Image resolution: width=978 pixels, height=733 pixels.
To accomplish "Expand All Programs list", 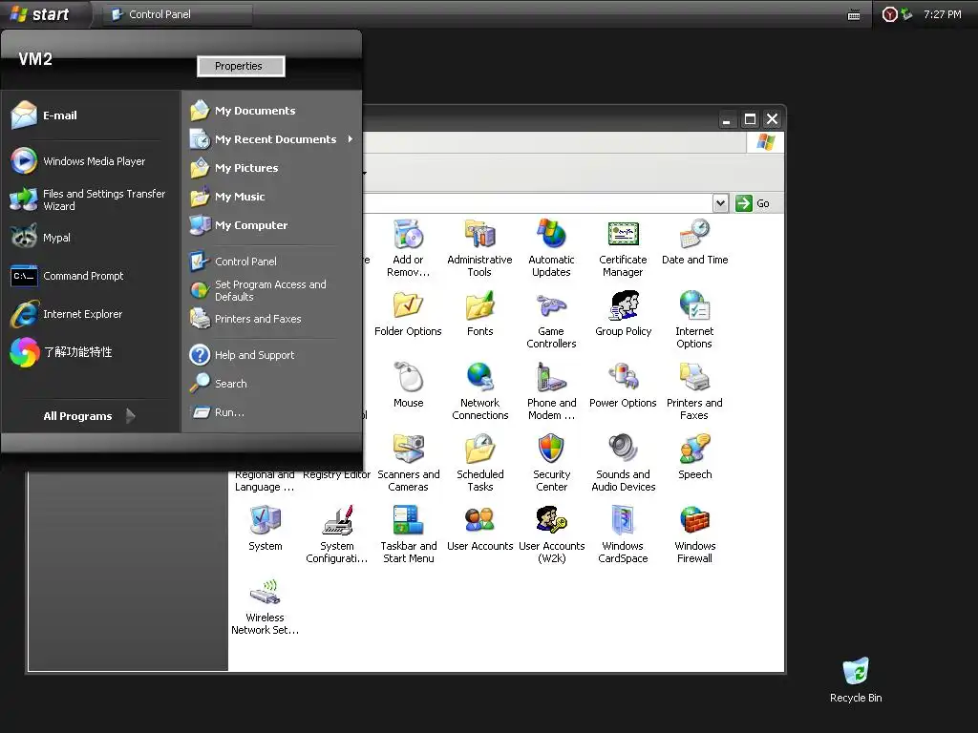I will tap(87, 416).
